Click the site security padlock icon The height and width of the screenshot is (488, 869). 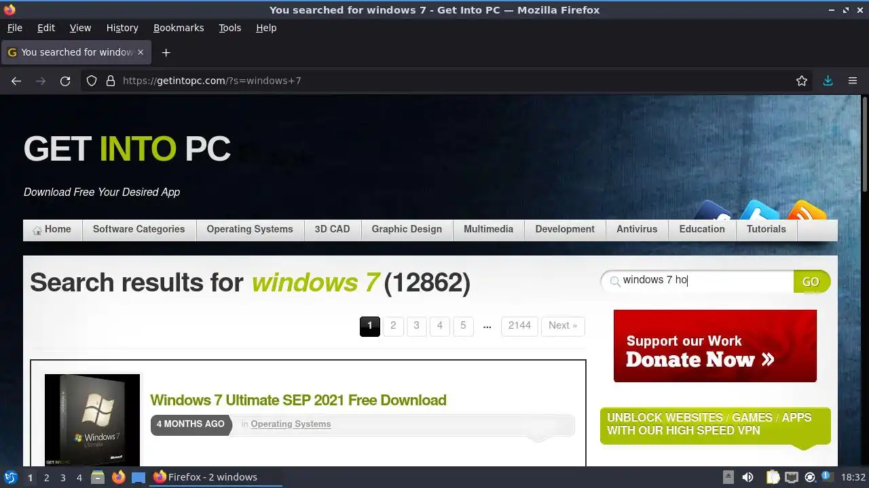tap(111, 81)
